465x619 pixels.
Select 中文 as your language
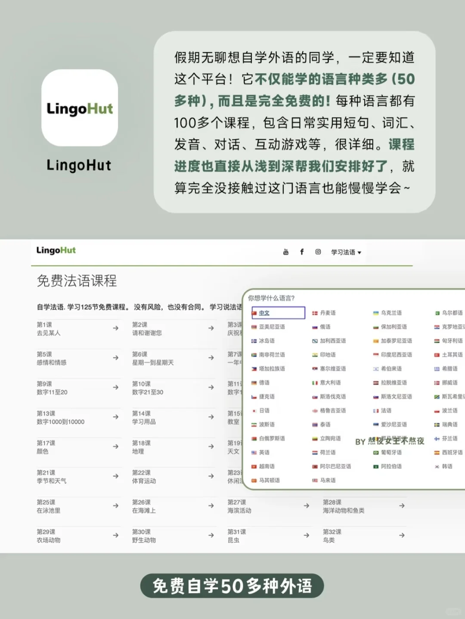click(x=277, y=313)
